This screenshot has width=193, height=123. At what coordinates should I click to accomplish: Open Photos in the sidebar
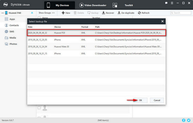[x=13, y=44]
